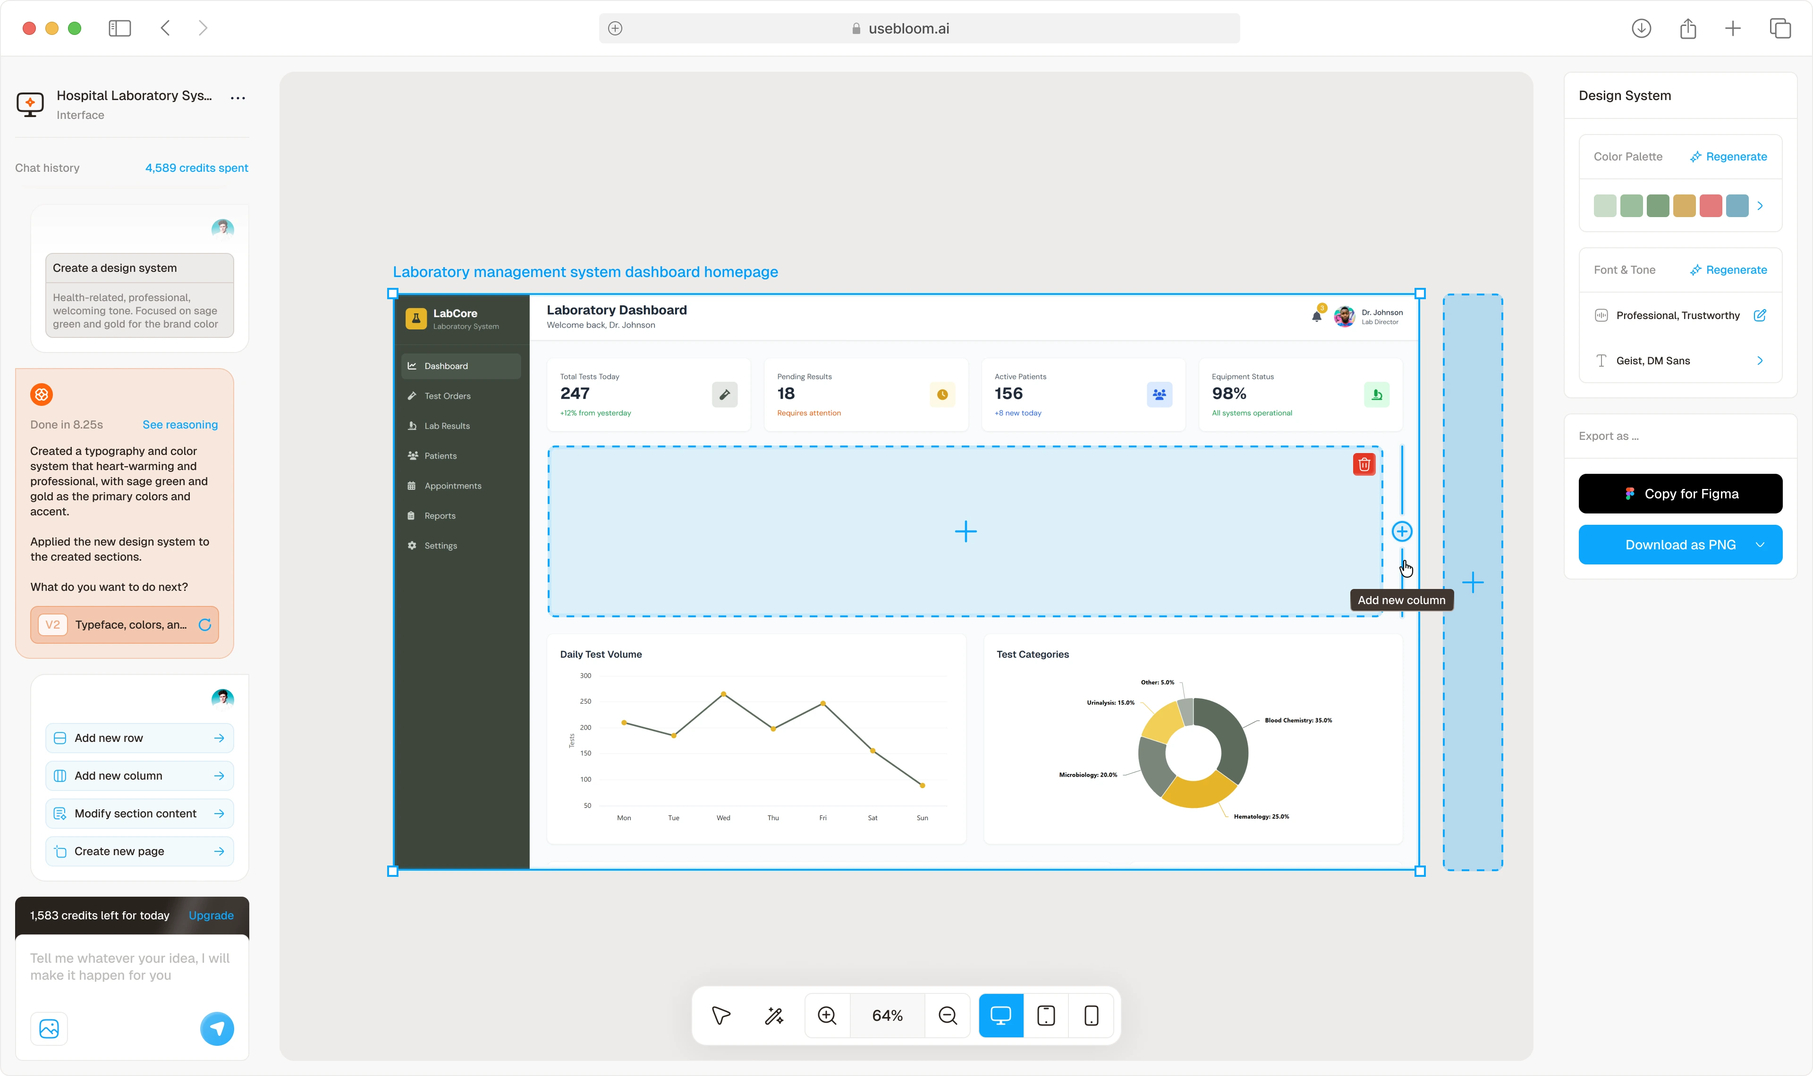Click the zoom-in magnifier icon
This screenshot has width=1813, height=1076.
(x=827, y=1015)
